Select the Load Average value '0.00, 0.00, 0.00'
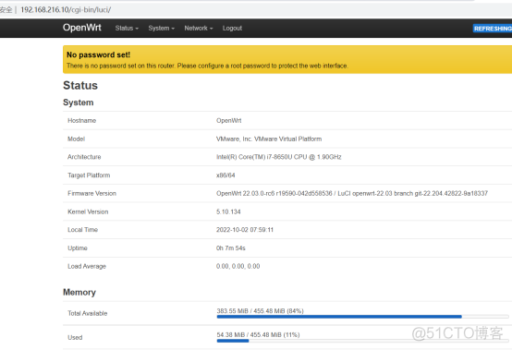Image resolution: width=512 pixels, height=350 pixels. pyautogui.click(x=238, y=266)
